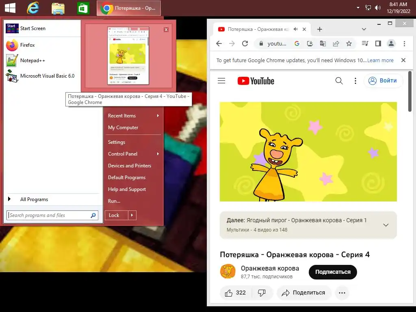
Task: Like the video with 322 likes
Action: [236, 292]
